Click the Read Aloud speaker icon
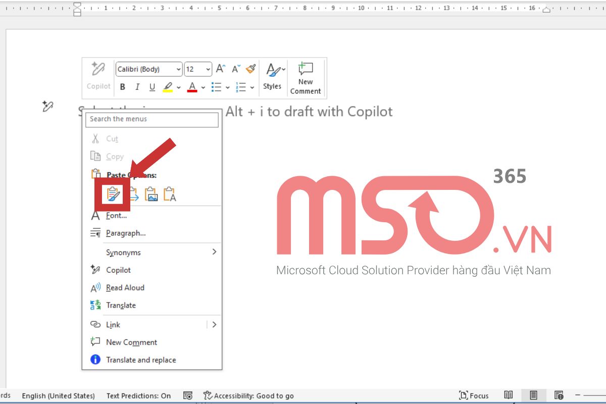Screen dimensions: 606x404 click(x=95, y=288)
